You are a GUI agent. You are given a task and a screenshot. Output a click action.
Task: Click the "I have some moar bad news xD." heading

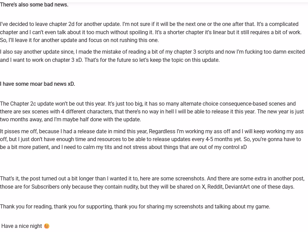tap(37, 84)
